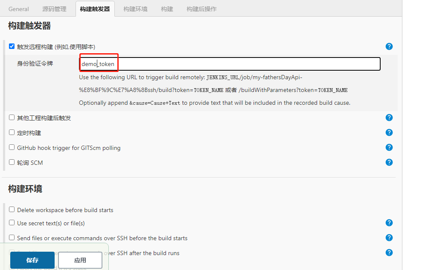Screen dimensions: 434x270
Task: Uncheck the 触发远程构建 checkbox
Action: click(12, 46)
